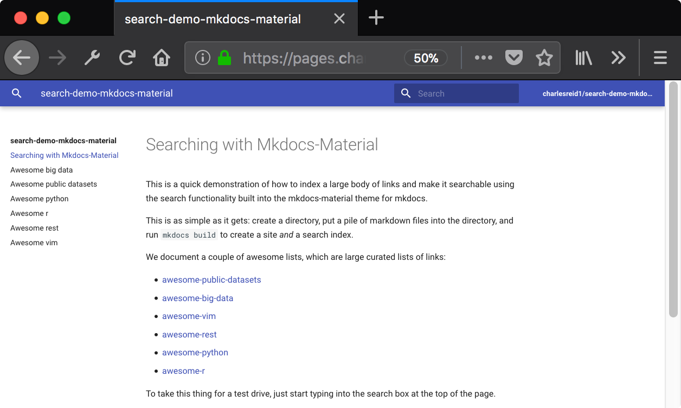Screen dimensions: 681x408
Task: Open the Firefox hamburger menu
Action: 660,58
